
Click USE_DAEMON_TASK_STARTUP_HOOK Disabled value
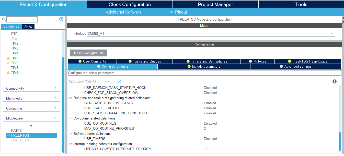[x=210, y=88]
